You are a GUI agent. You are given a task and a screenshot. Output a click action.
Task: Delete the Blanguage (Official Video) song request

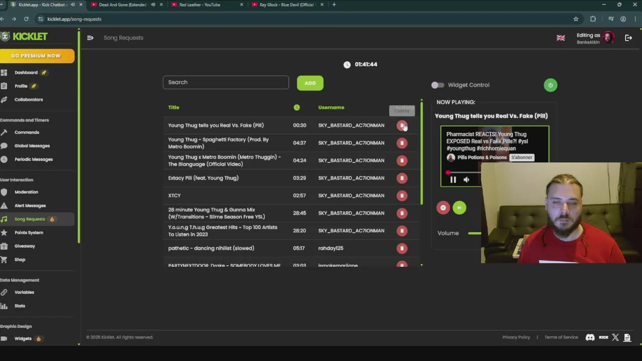[x=402, y=160]
